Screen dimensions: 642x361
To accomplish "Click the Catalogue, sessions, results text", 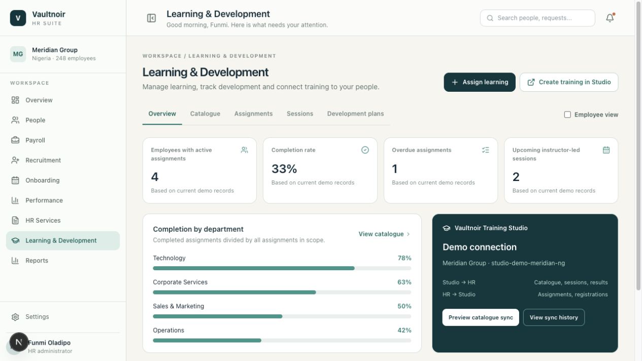I will point(570,282).
